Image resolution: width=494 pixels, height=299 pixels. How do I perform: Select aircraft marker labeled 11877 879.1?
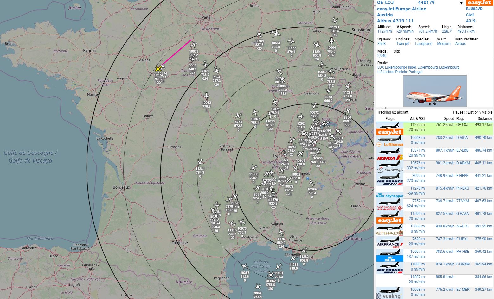(291, 41)
